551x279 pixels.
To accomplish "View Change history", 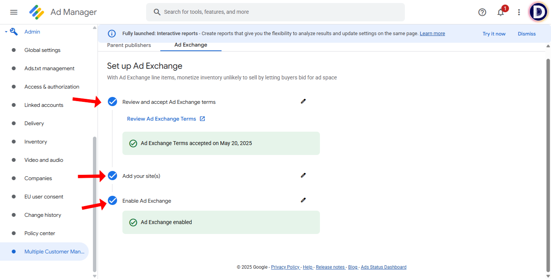I will tap(43, 215).
